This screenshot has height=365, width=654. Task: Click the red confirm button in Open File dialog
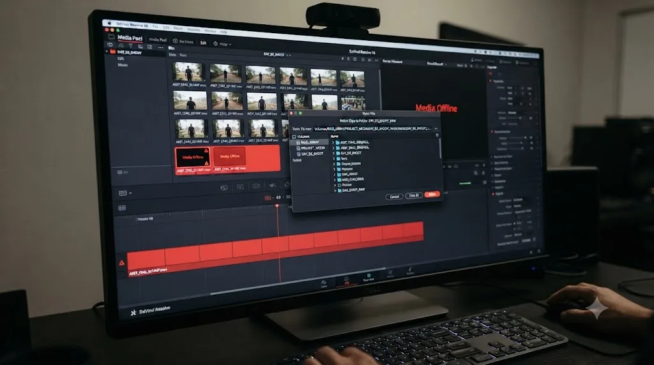(432, 194)
